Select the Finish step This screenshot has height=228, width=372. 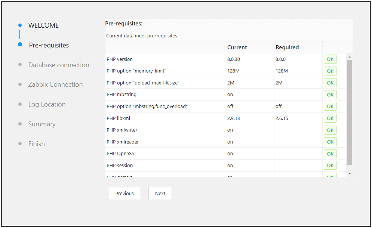[36, 144]
